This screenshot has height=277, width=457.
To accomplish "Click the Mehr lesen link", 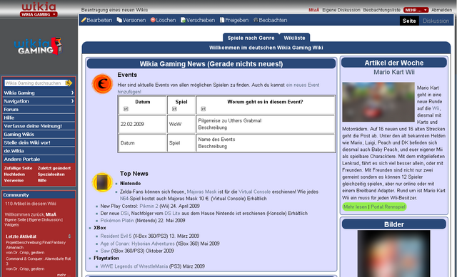I will click(355, 207).
